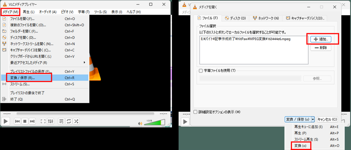Play media in VLC main window

[x=5, y=121]
